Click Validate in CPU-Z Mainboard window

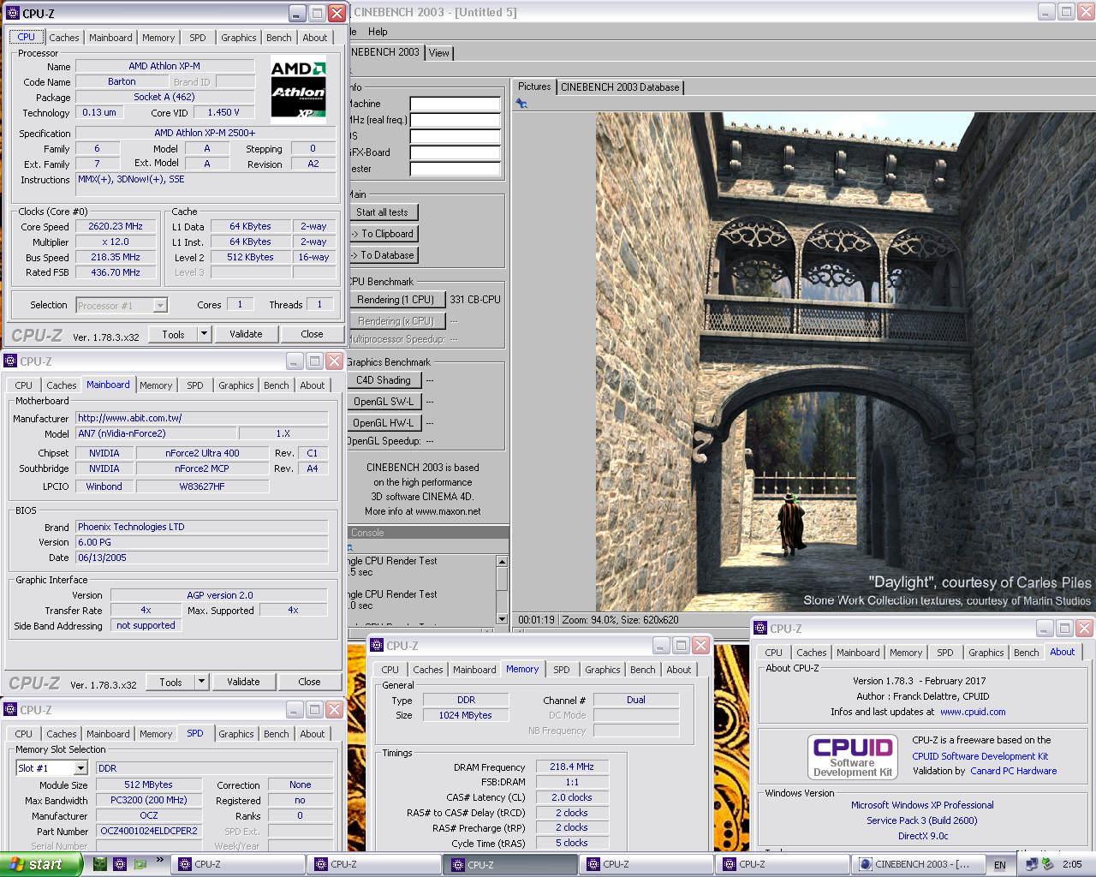click(x=244, y=682)
